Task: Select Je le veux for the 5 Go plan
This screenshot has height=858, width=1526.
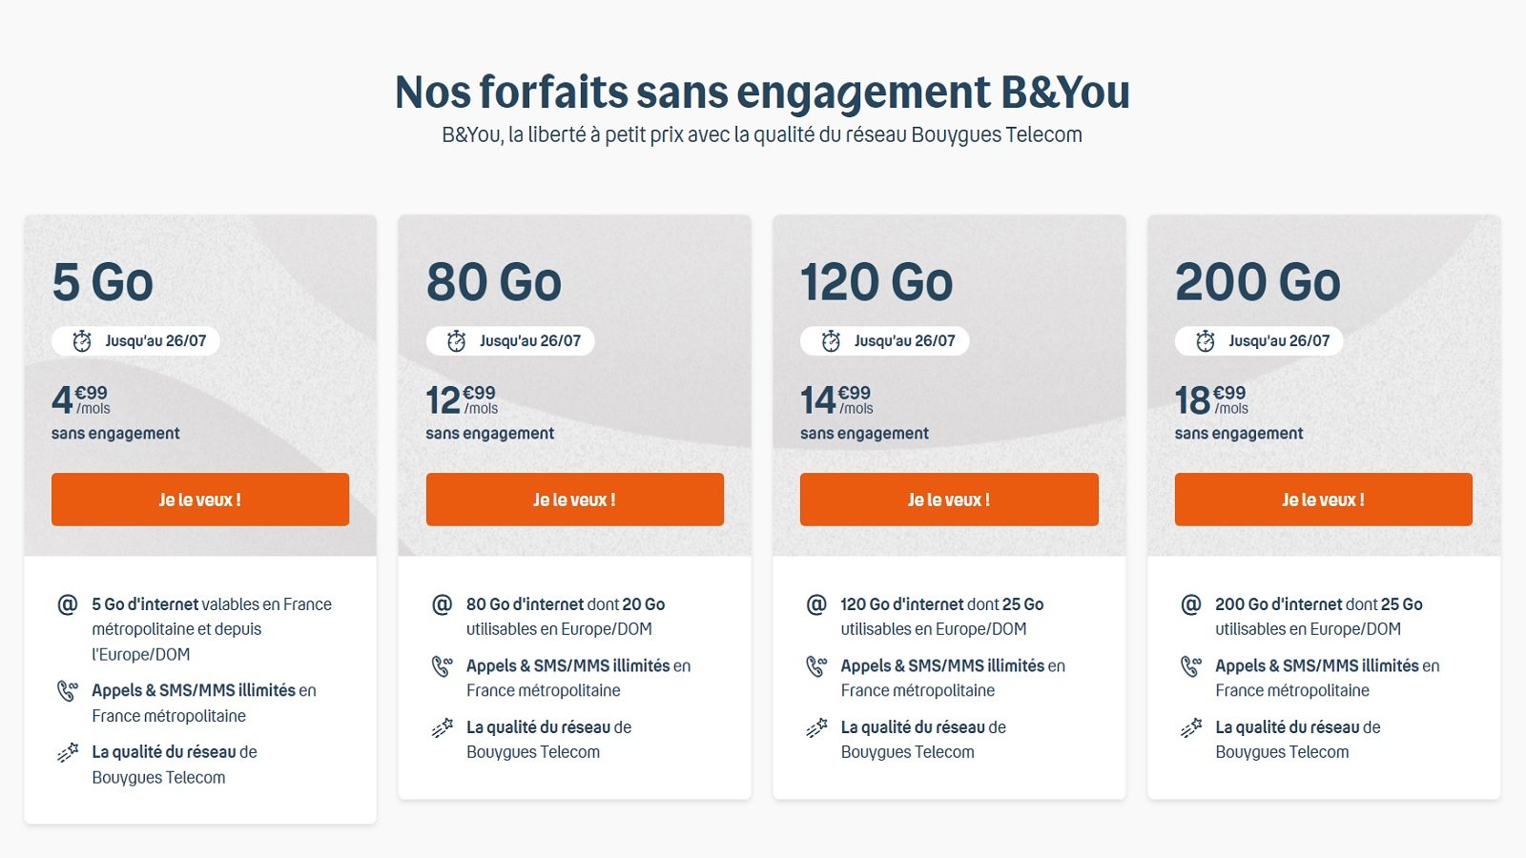Action: [x=200, y=499]
